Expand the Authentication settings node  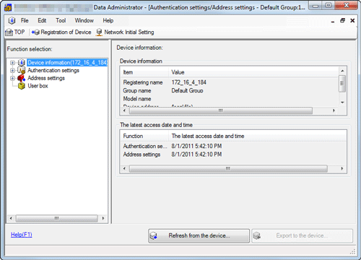point(12,70)
